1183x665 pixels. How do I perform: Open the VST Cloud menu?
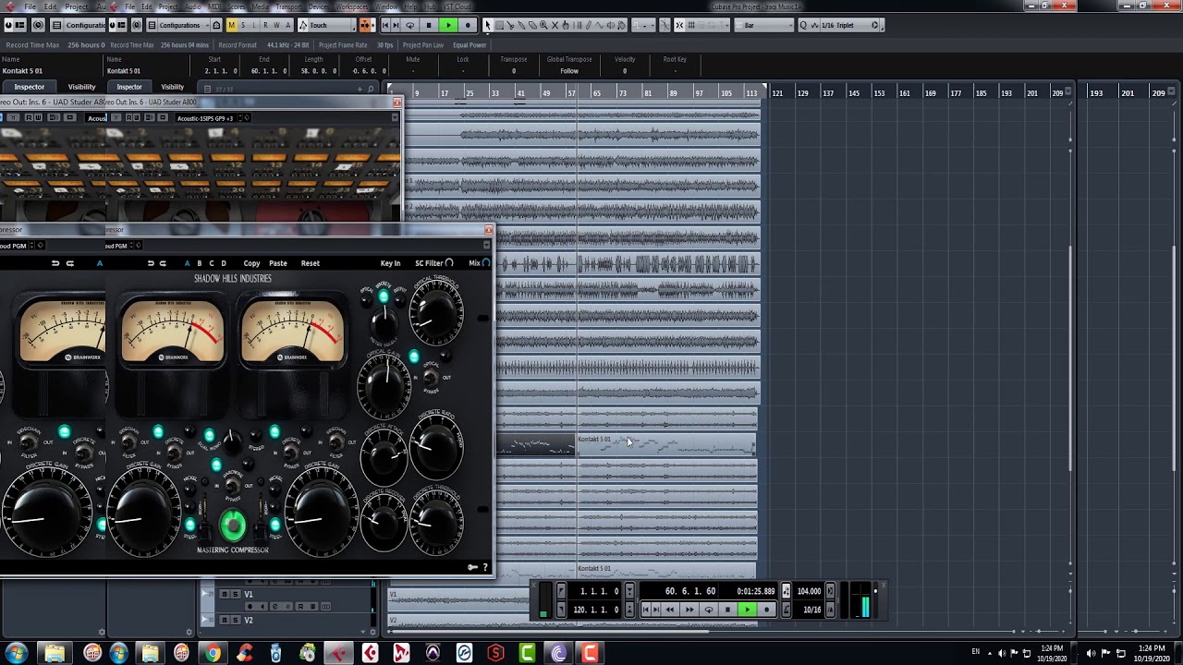(455, 6)
